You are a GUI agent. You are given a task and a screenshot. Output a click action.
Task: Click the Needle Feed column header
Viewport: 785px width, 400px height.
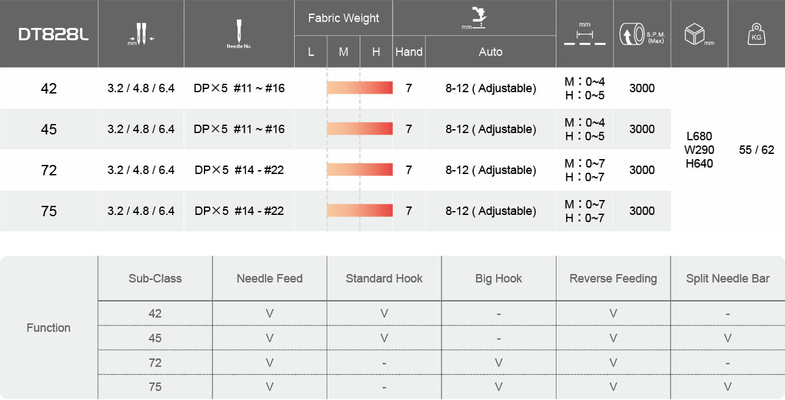269,279
